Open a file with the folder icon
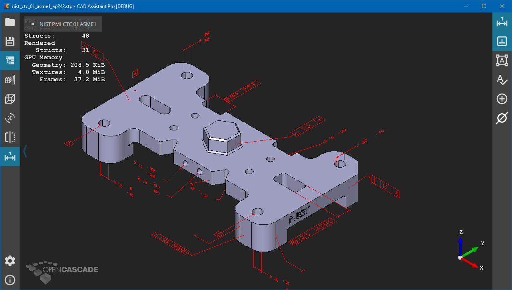Screen dimensions: 512x290 (10, 22)
